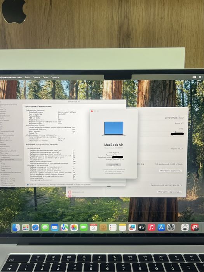Screen dimensions: 204x272
Task: Launch Safari from the Dock
Action: tap(35, 227)
